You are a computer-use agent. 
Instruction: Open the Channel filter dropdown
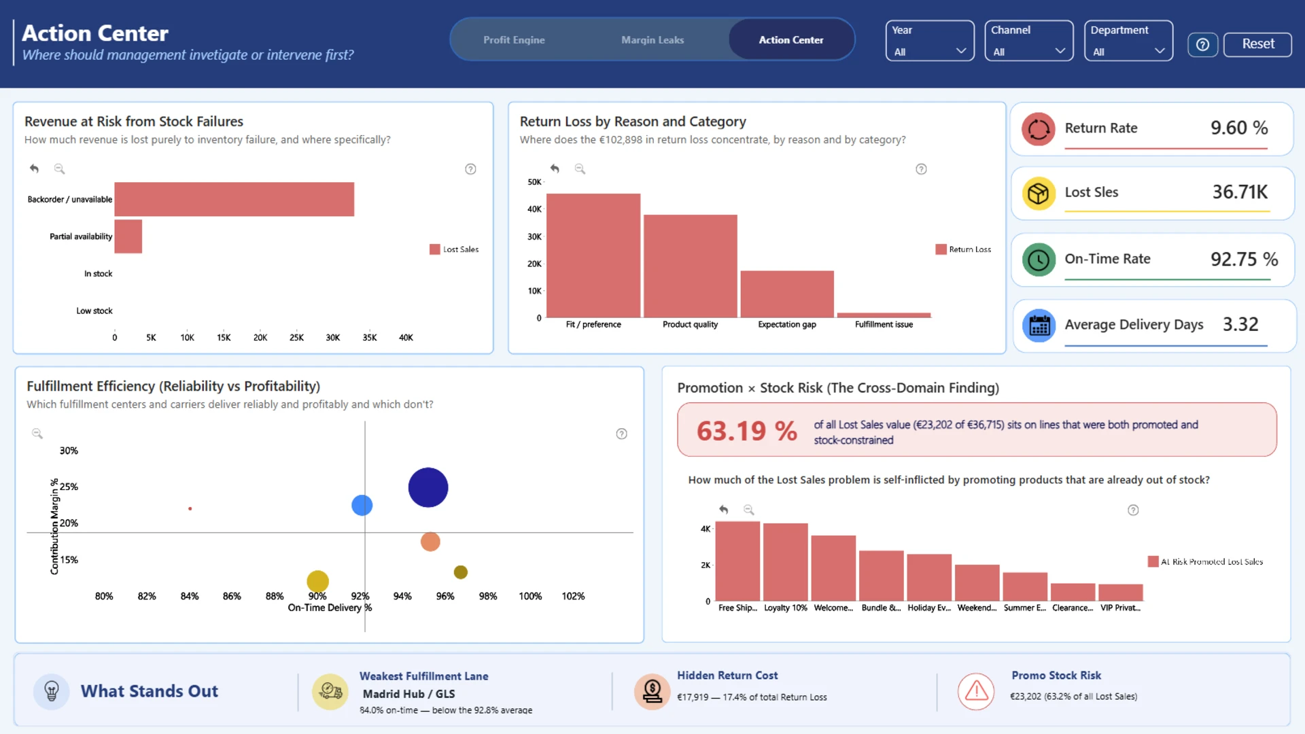coord(1029,41)
